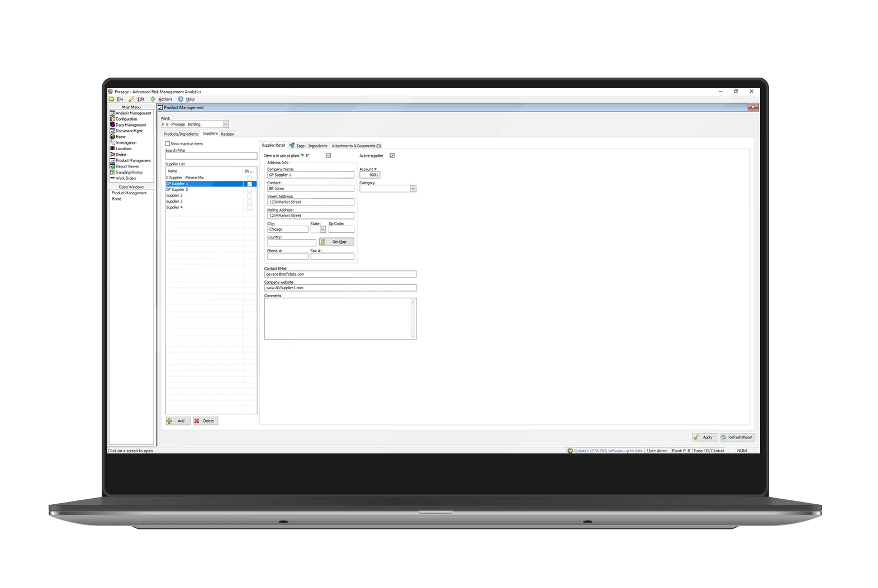Open Data Management in the Main Menu

click(x=128, y=125)
